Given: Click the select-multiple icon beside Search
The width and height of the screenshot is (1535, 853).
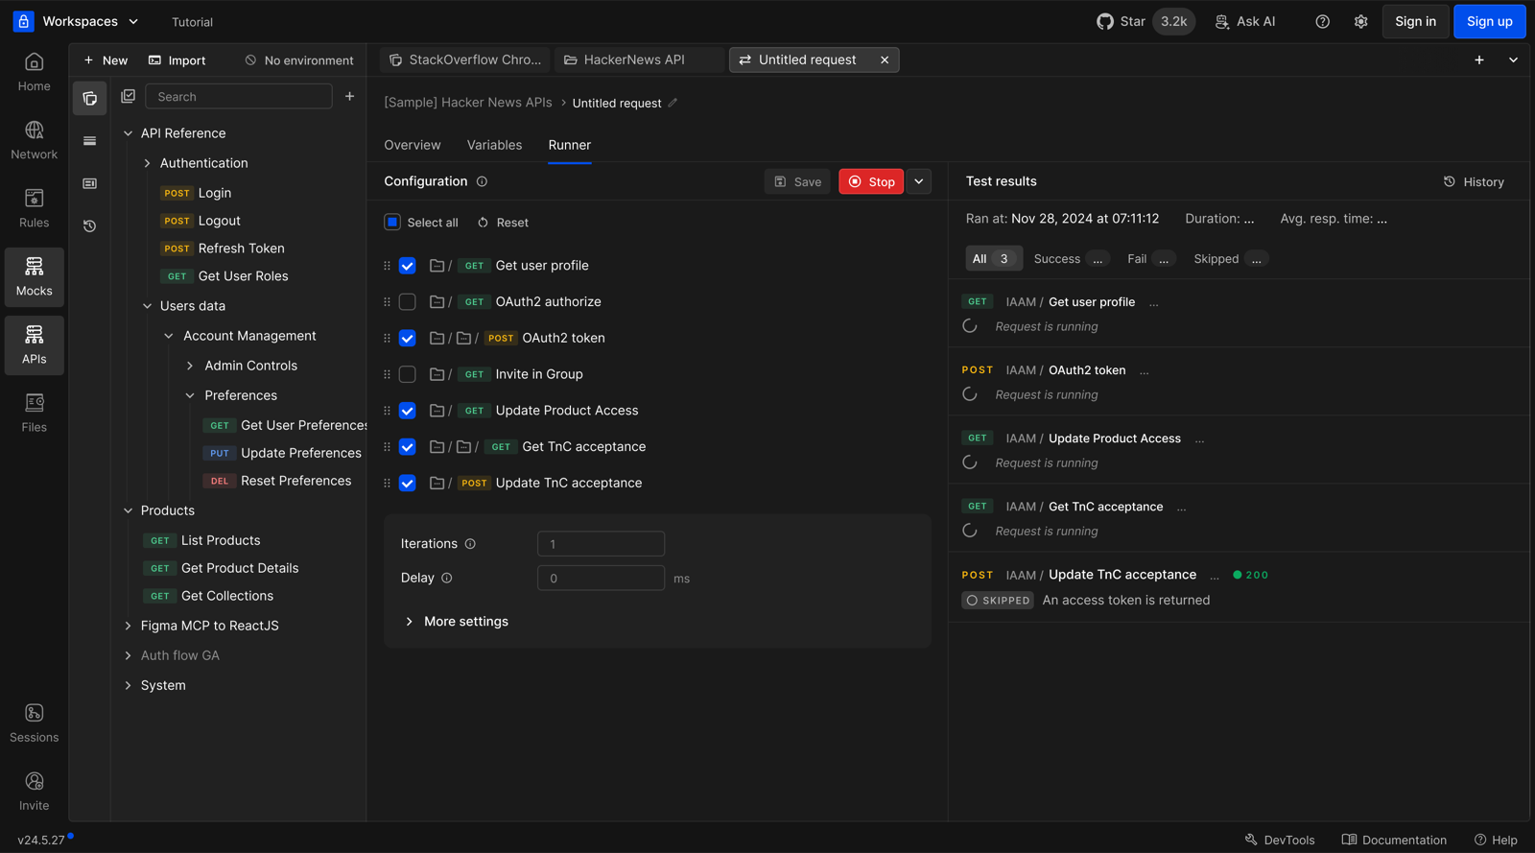Looking at the screenshot, I should (x=129, y=96).
